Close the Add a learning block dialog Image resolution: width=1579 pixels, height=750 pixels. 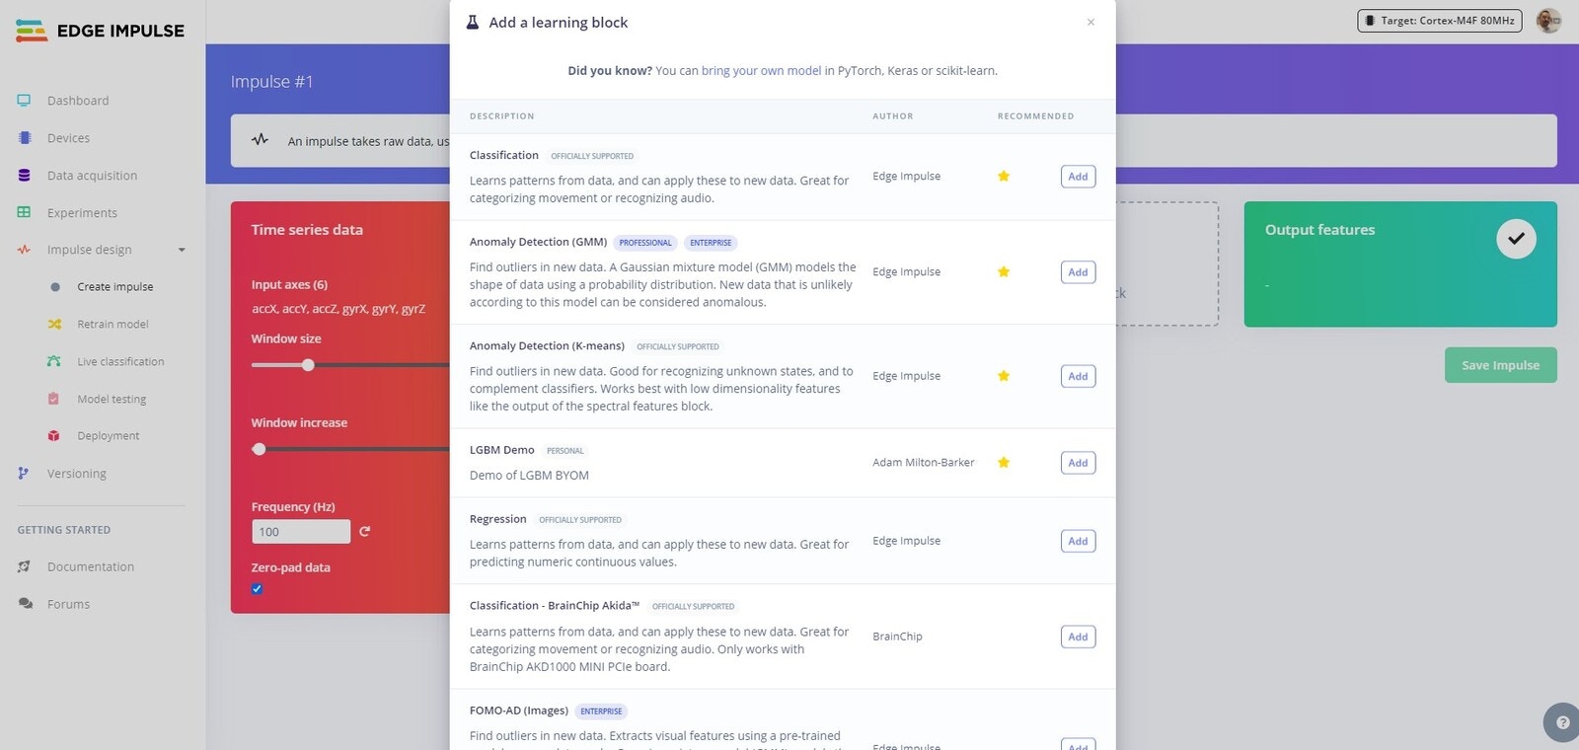tap(1090, 22)
